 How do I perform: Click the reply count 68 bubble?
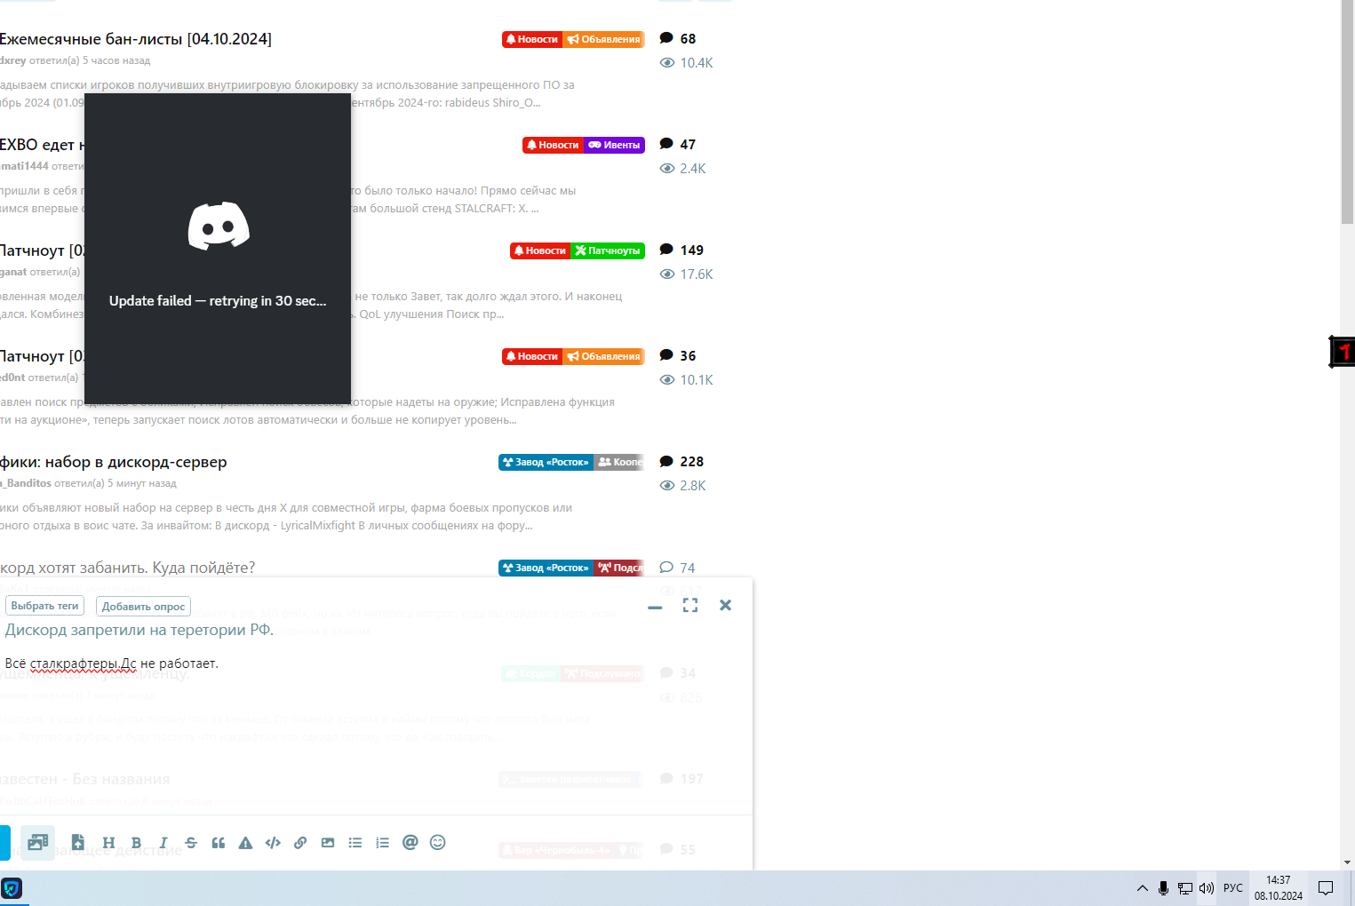678,38
